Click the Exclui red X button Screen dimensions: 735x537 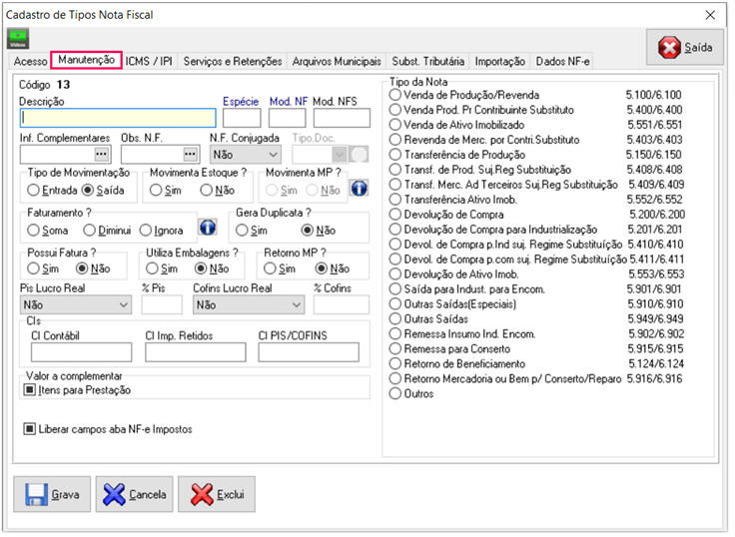217,493
